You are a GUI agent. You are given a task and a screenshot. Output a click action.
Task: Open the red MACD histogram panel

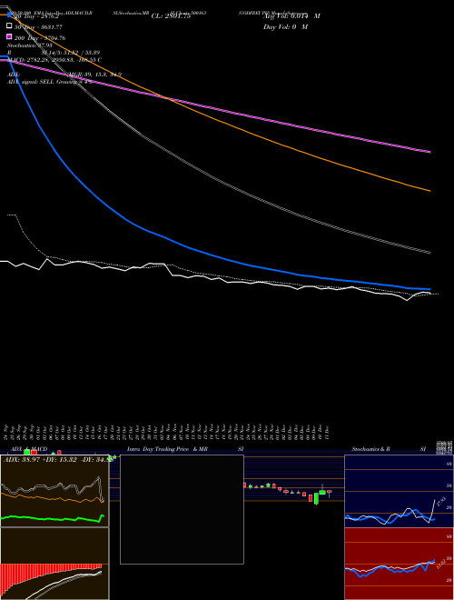click(x=54, y=564)
